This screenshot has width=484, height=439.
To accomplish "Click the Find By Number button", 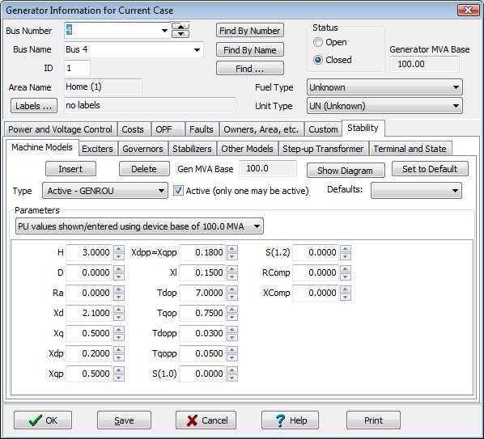I will [x=250, y=31].
